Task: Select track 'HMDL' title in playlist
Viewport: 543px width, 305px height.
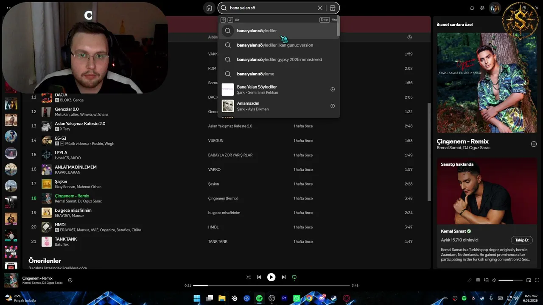Action: (61, 225)
